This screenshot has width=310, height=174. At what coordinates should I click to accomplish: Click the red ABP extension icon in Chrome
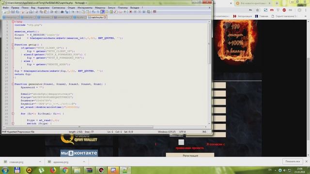point(284,10)
